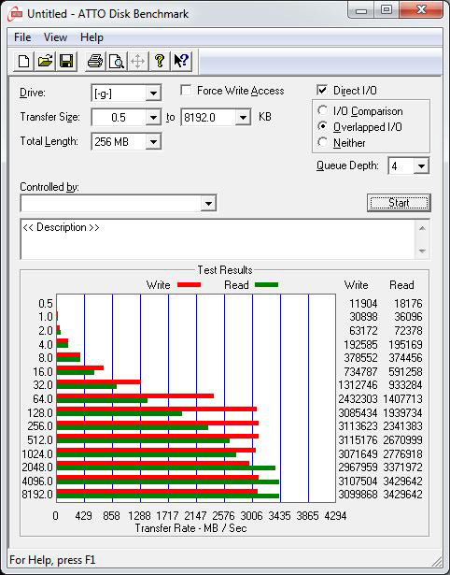The height and width of the screenshot is (575, 450).
Task: Activate the context help arrow icon
Action: pos(181,61)
